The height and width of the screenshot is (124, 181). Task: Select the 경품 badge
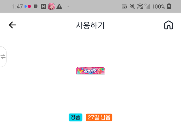tap(76, 117)
